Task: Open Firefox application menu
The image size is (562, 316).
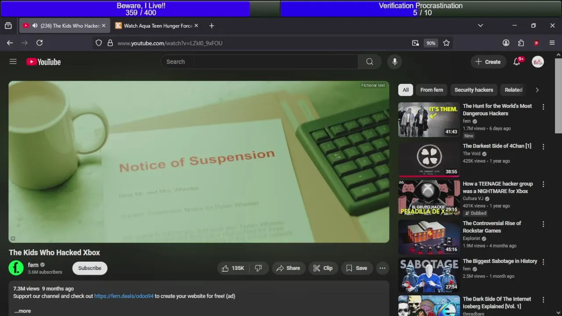Action: [552, 43]
